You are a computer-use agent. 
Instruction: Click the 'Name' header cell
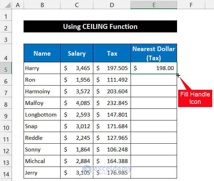[42, 53]
